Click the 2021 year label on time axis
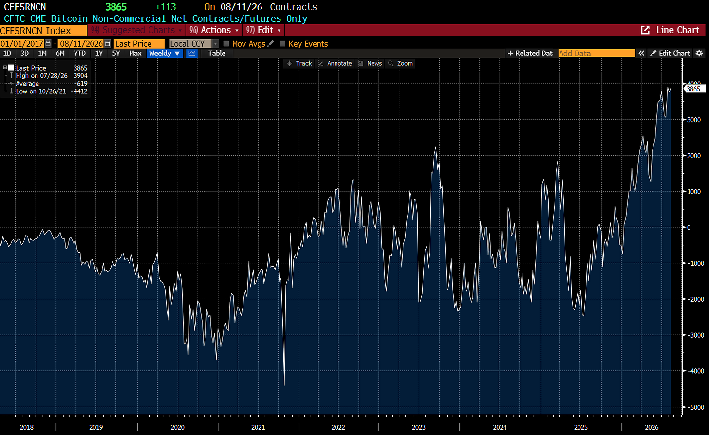 pyautogui.click(x=258, y=427)
